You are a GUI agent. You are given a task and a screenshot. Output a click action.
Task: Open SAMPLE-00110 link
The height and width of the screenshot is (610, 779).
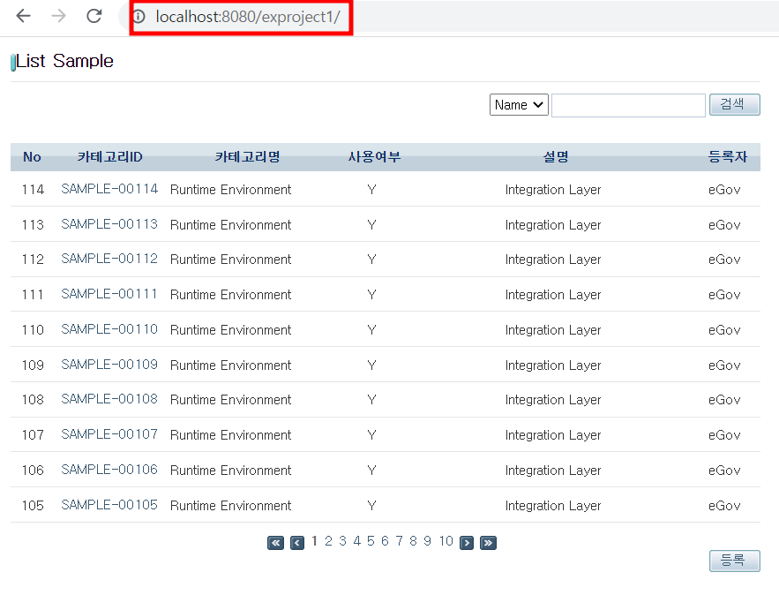pyautogui.click(x=109, y=329)
